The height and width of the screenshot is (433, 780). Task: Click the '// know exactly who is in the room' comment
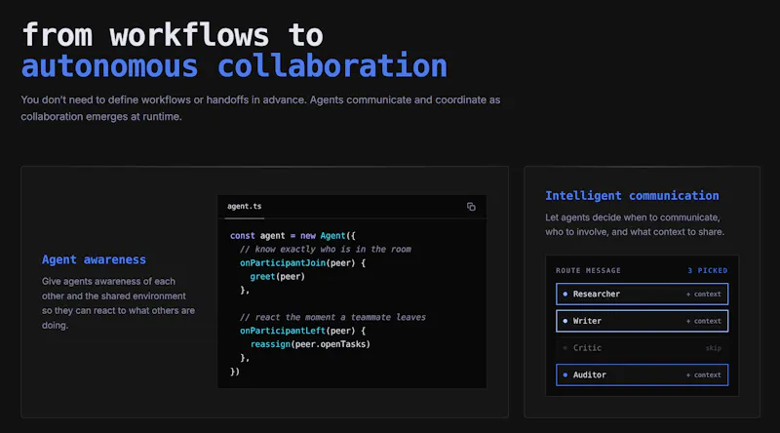[x=326, y=249]
